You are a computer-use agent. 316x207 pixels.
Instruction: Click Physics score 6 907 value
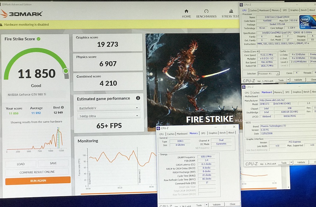pyautogui.click(x=108, y=64)
